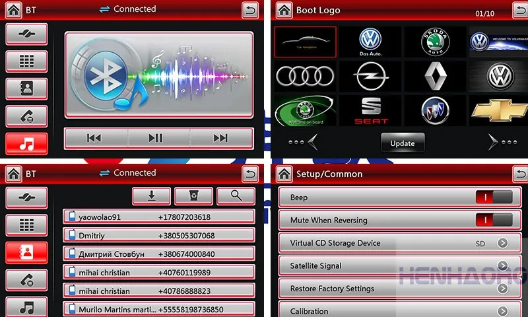Screen dimensions: 528x317
Task: Open link/pairing in BT music screen sidebar
Action: tap(26, 34)
